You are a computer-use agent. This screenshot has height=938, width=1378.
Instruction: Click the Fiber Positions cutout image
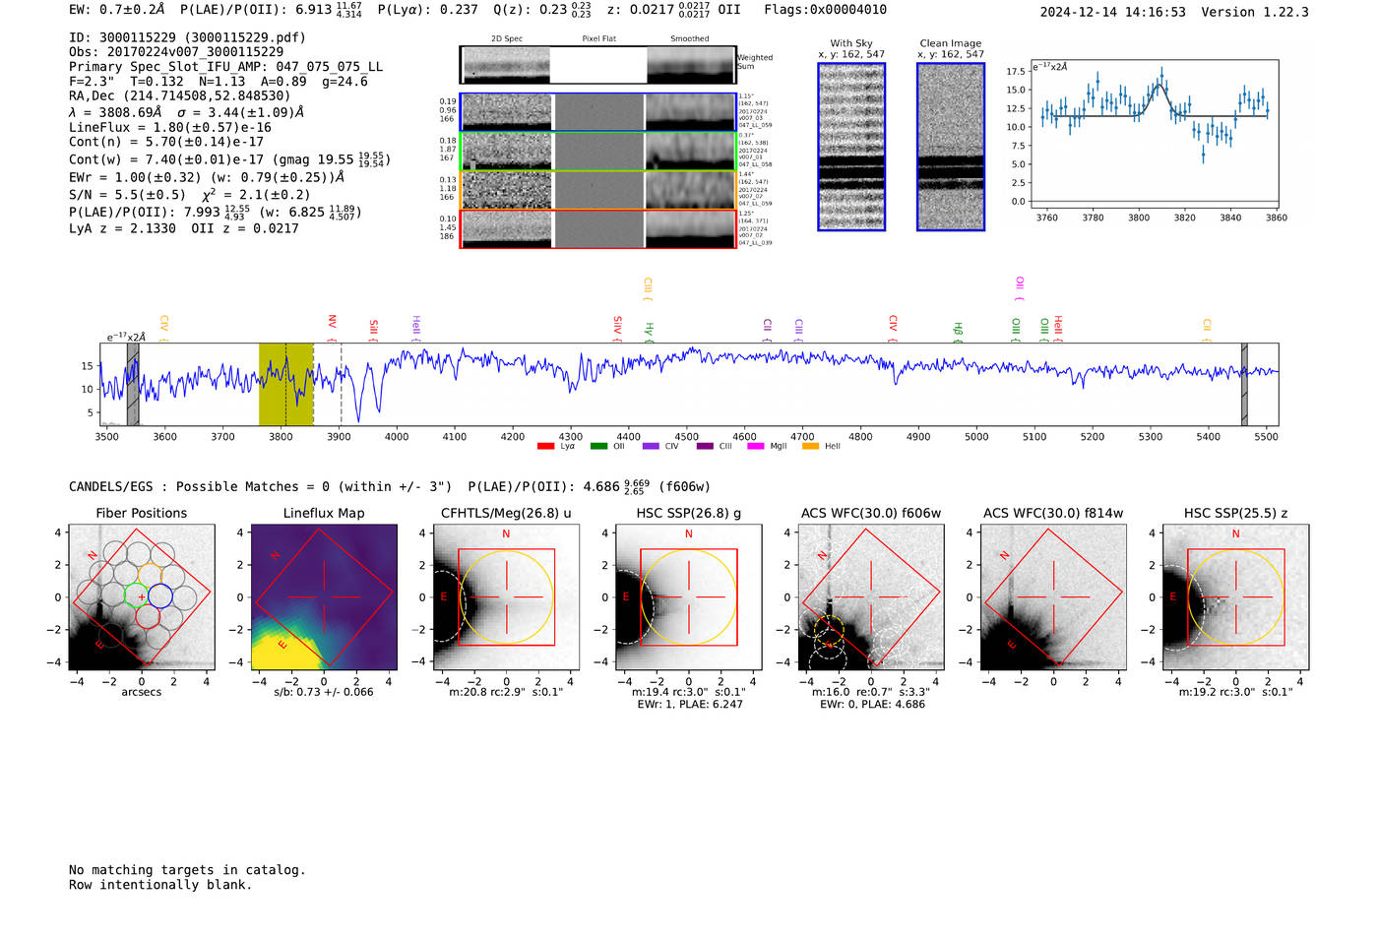coord(142,597)
